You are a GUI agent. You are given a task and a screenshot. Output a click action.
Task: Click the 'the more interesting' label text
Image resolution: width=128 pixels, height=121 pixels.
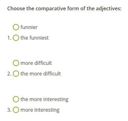point(44,99)
